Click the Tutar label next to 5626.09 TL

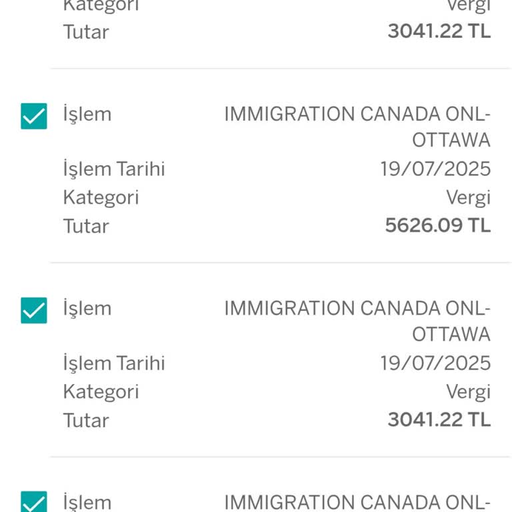coord(86,226)
